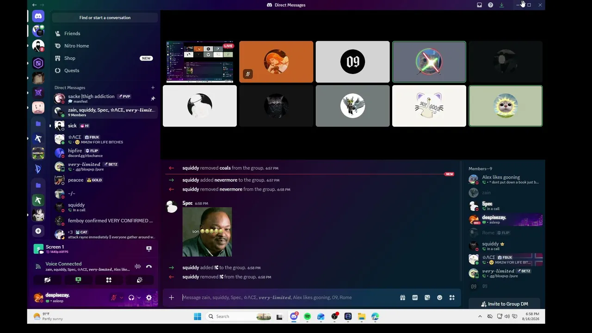Click the pin icon on the sacke DM
592x333 pixels.
[153, 99]
